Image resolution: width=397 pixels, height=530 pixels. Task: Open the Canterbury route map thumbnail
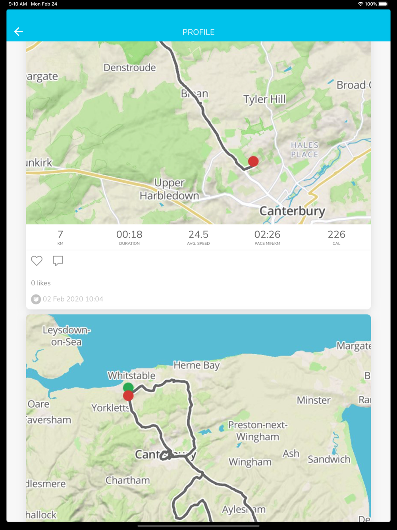click(198, 133)
